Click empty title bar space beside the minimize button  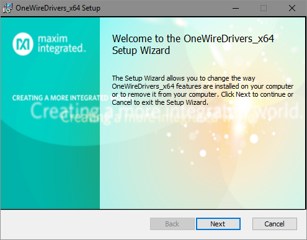coord(166,8)
